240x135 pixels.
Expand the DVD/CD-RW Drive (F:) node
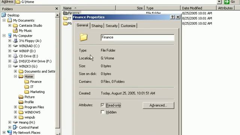pos(10,61)
